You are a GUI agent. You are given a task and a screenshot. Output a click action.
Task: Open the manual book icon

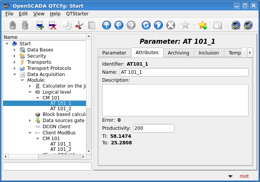218,25
